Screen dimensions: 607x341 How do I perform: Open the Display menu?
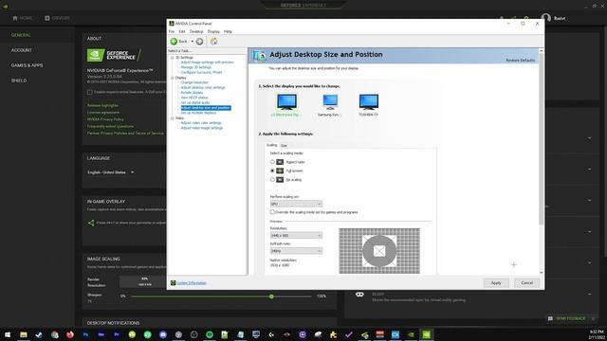click(213, 31)
